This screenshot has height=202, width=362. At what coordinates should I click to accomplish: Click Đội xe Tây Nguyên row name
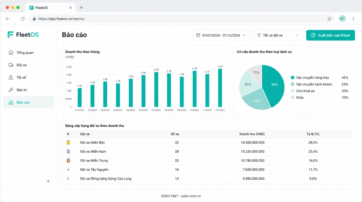[94, 169]
